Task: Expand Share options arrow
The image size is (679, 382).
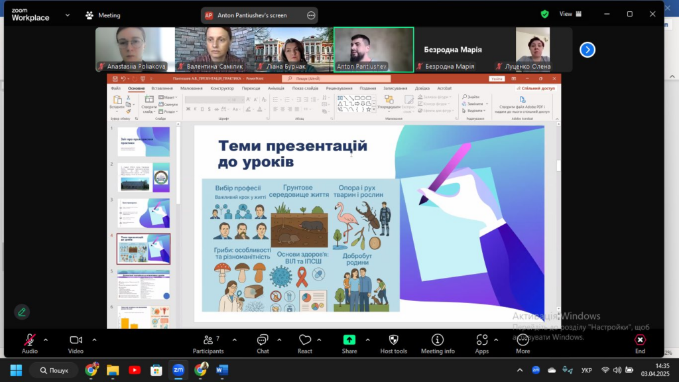Action: pos(367,340)
